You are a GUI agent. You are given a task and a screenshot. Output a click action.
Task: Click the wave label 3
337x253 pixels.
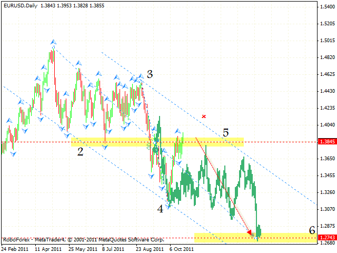click(150, 75)
